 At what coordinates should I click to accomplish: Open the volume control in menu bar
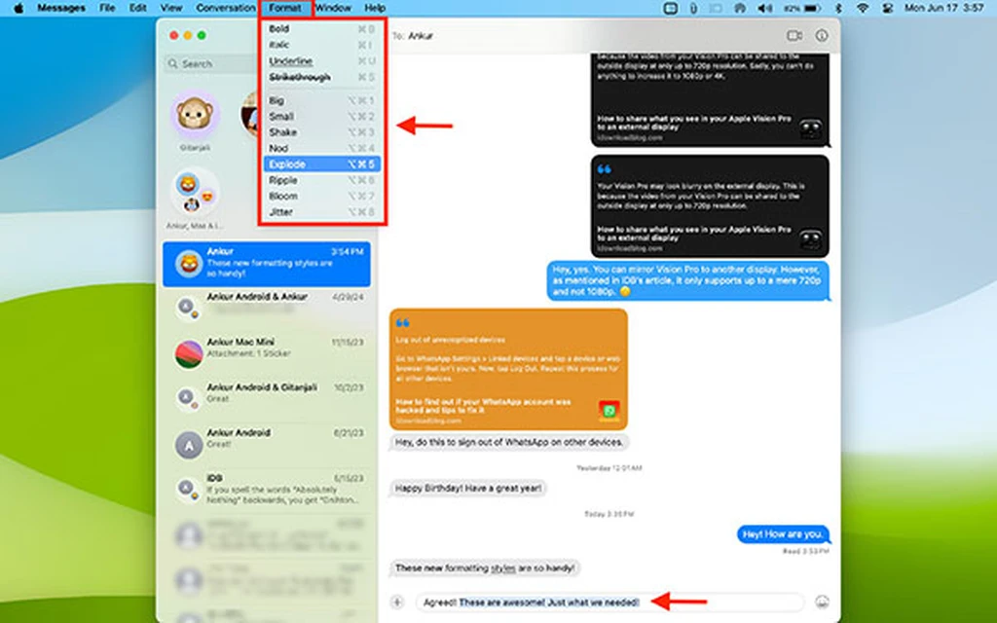(764, 8)
